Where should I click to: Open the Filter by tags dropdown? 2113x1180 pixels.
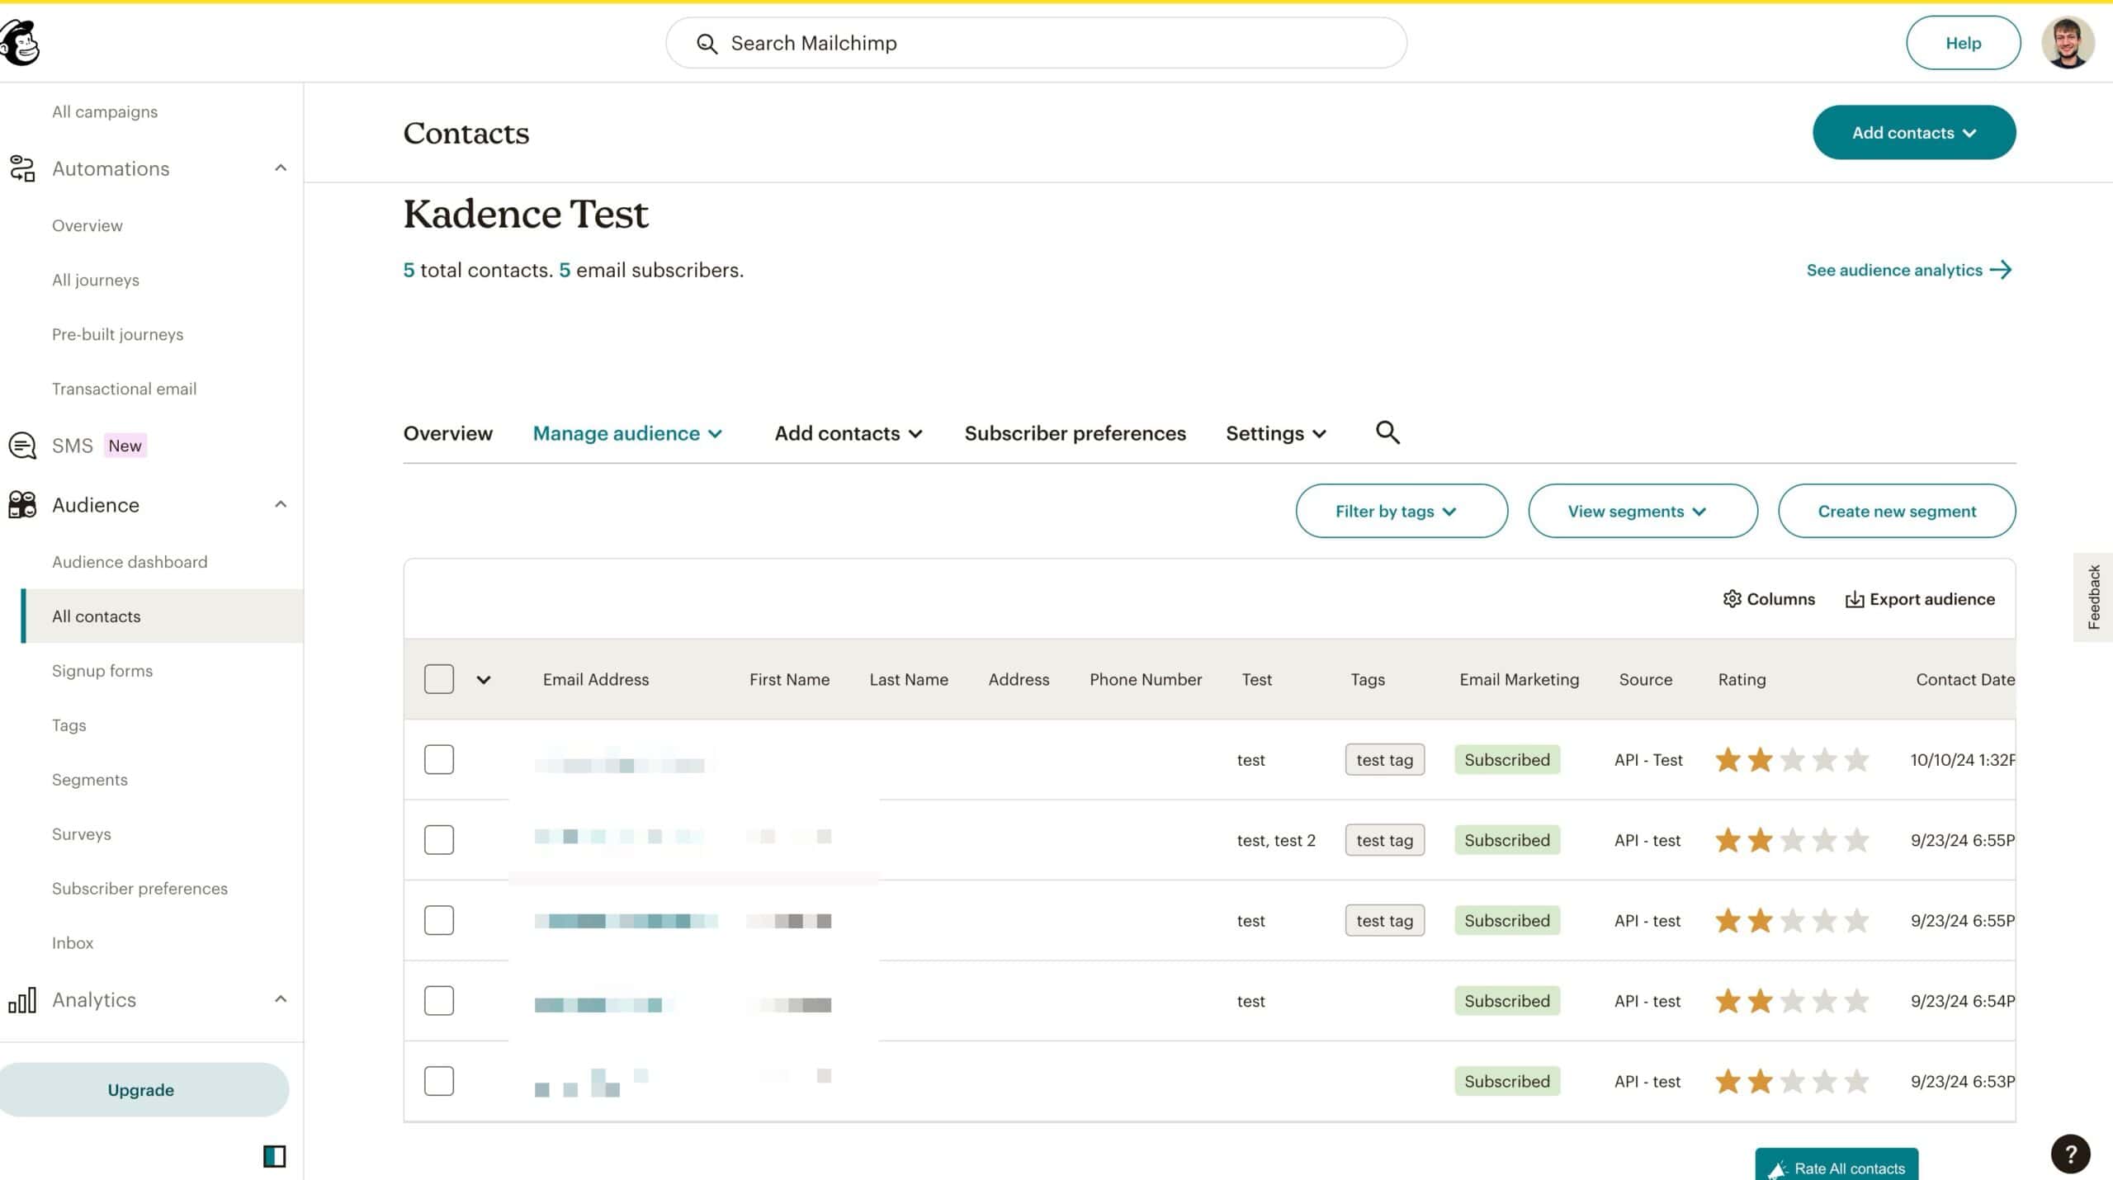pos(1401,511)
